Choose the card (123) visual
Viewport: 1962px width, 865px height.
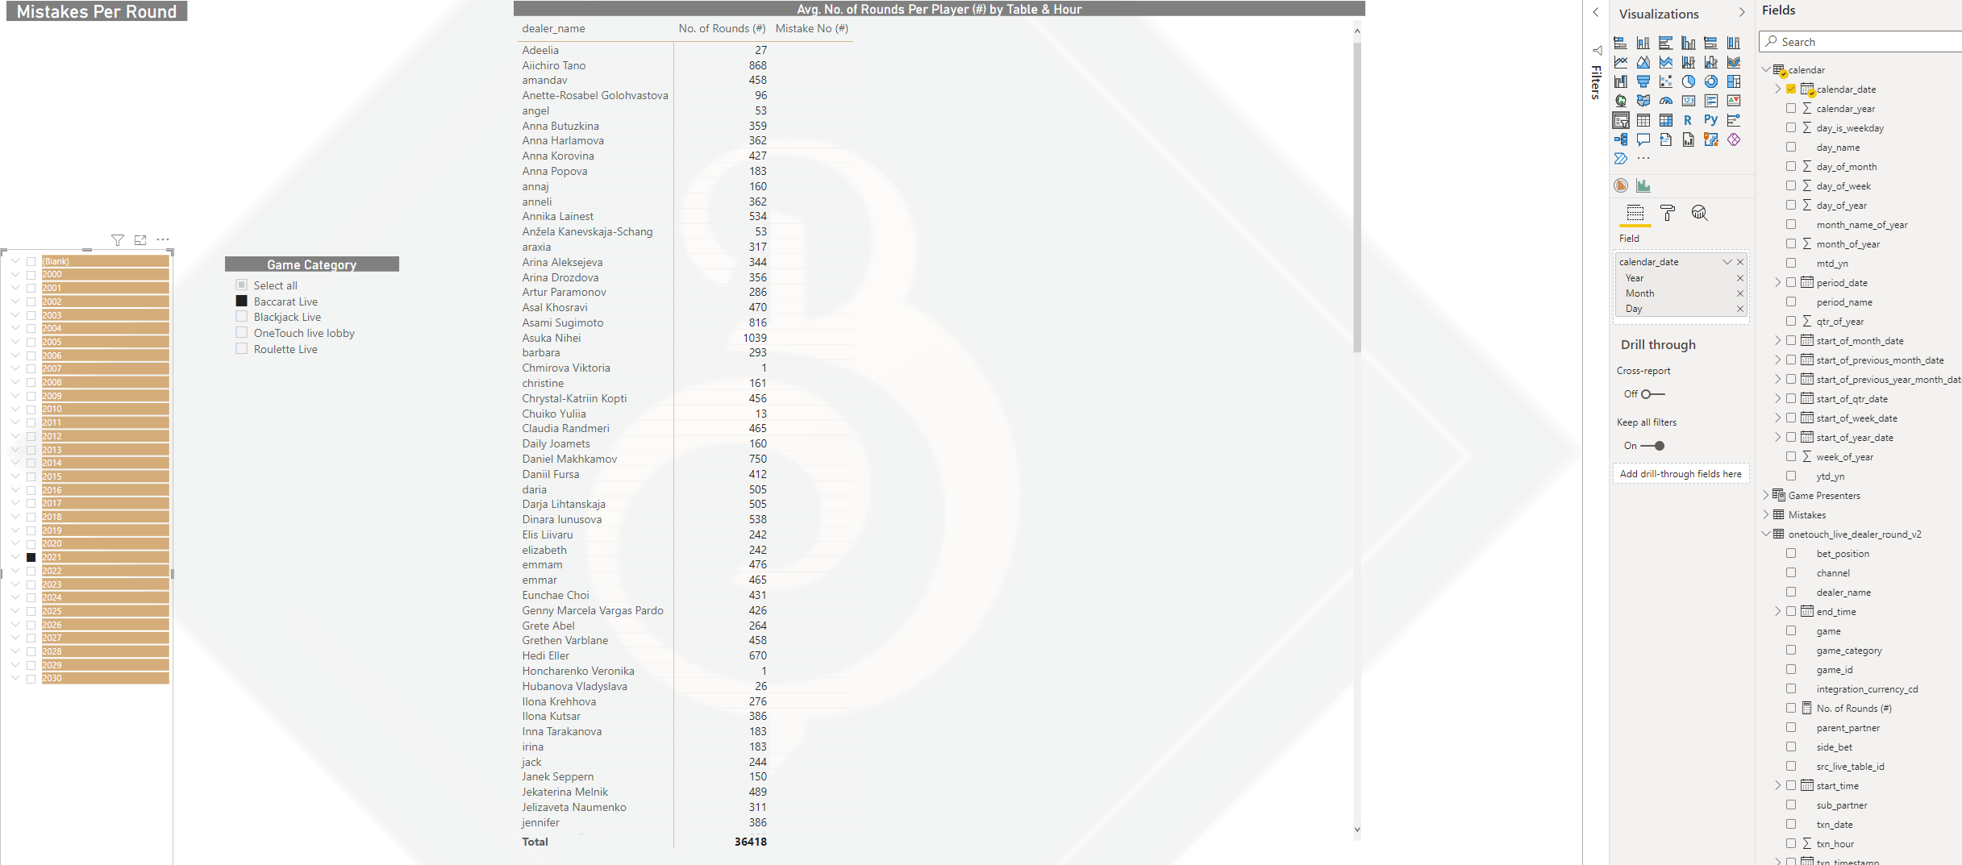[1688, 101]
